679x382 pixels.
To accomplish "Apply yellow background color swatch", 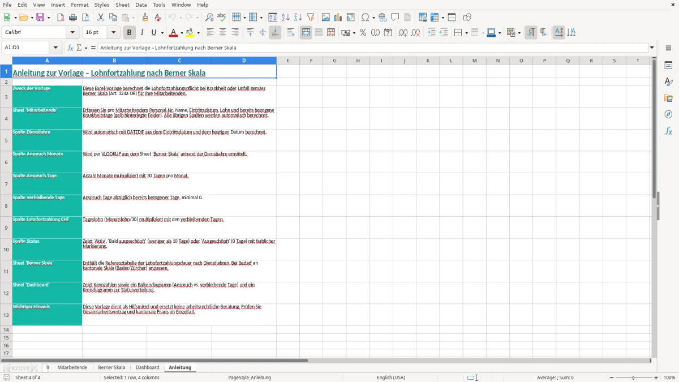I will [x=190, y=33].
